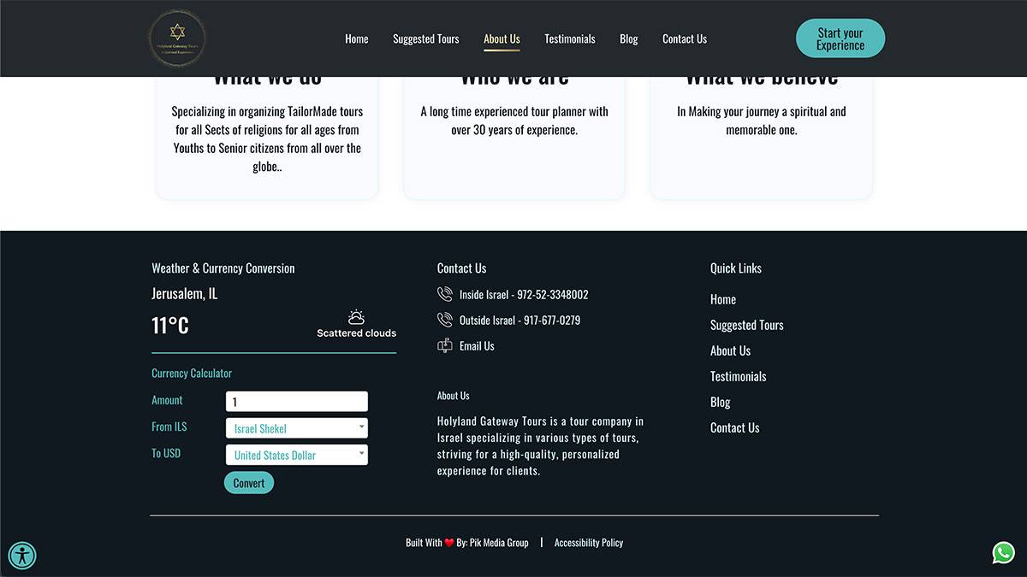1027x577 pixels.
Task: Open the Accessibility Policy link
Action: point(588,543)
